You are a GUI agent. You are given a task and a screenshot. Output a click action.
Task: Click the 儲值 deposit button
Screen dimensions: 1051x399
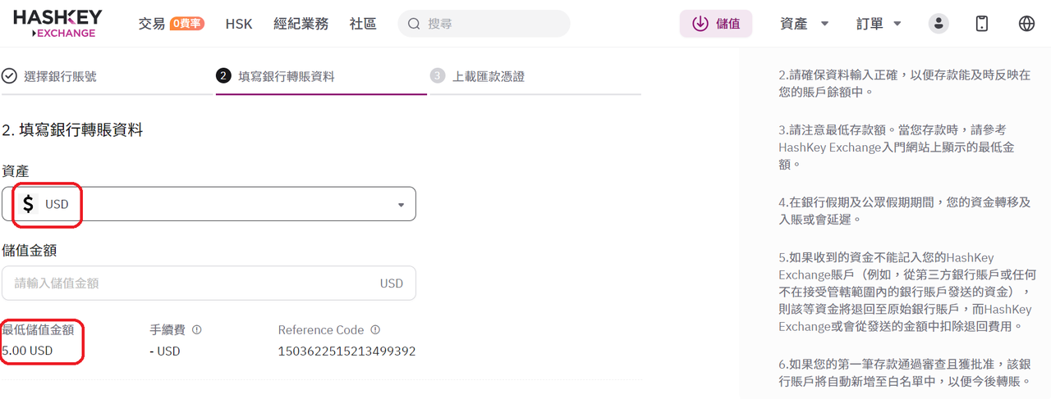pos(716,24)
